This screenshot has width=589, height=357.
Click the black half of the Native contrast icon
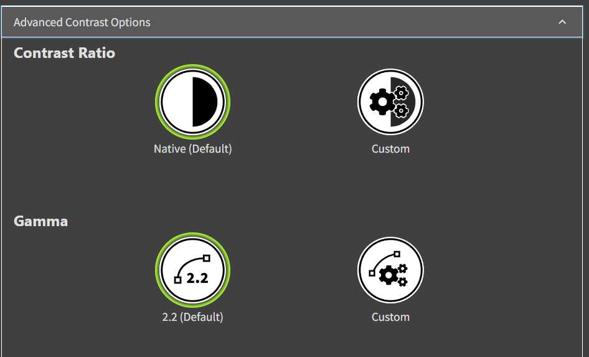204,102
